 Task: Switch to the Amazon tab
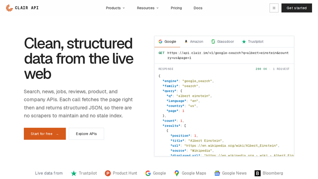point(194,42)
